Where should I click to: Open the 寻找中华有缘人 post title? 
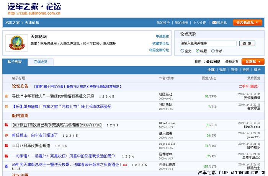(53, 96)
